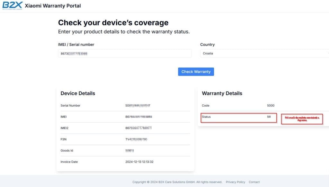
Task: Click the Invoice Date value 2024-12-13 12:13:32
Action: (x=139, y=162)
